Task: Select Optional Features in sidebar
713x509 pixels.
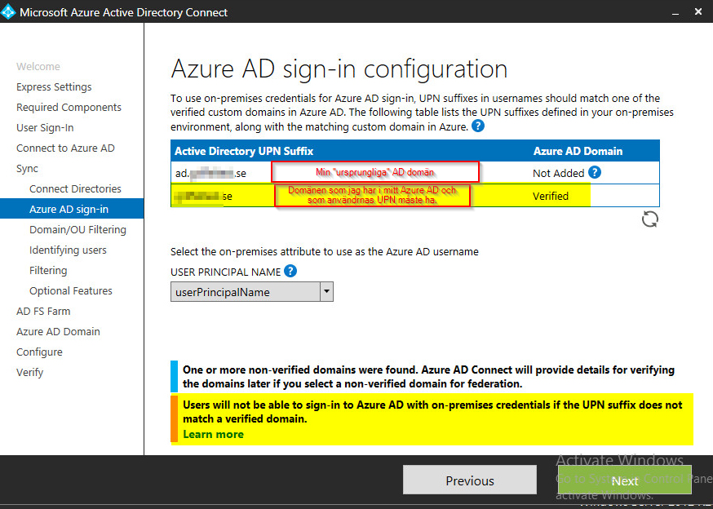Action: point(71,291)
